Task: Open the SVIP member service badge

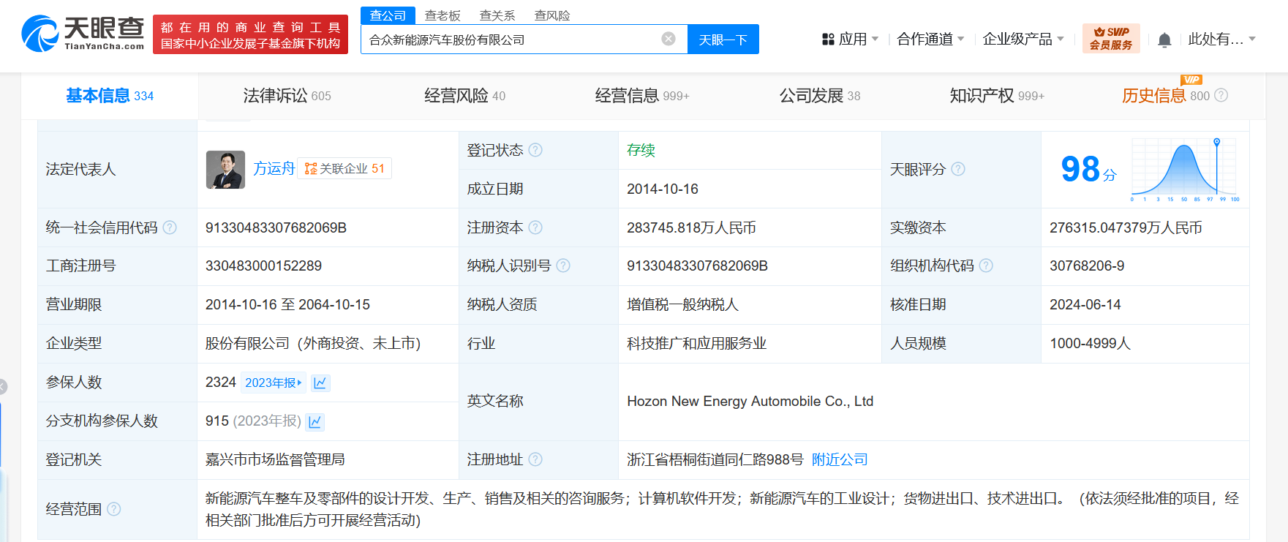Action: (x=1110, y=39)
